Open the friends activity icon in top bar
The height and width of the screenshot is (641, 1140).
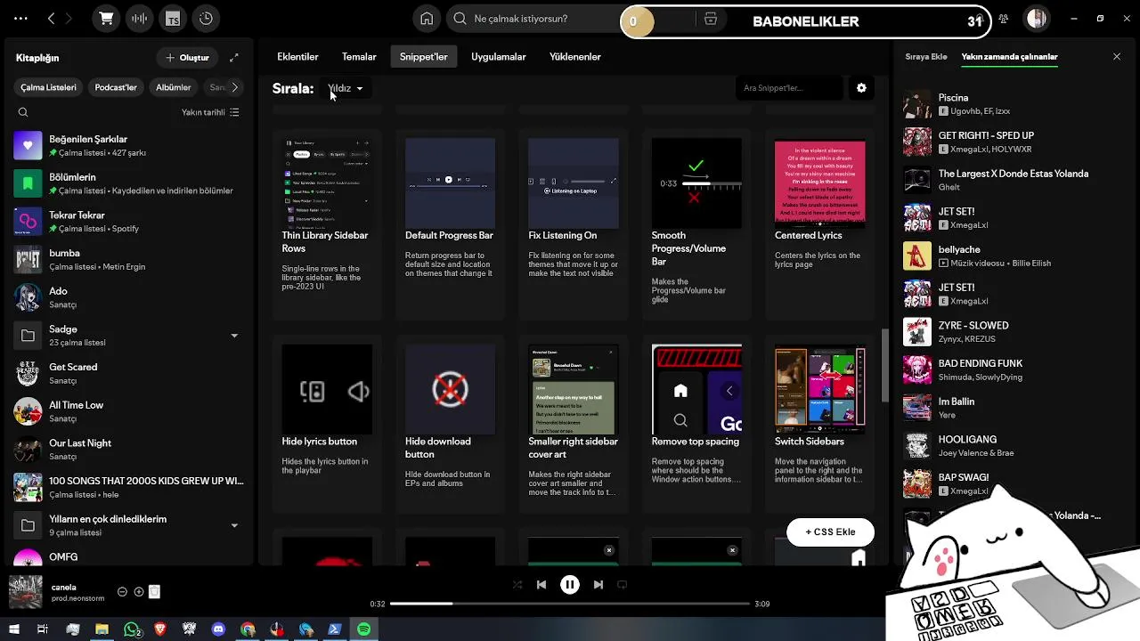click(1004, 19)
